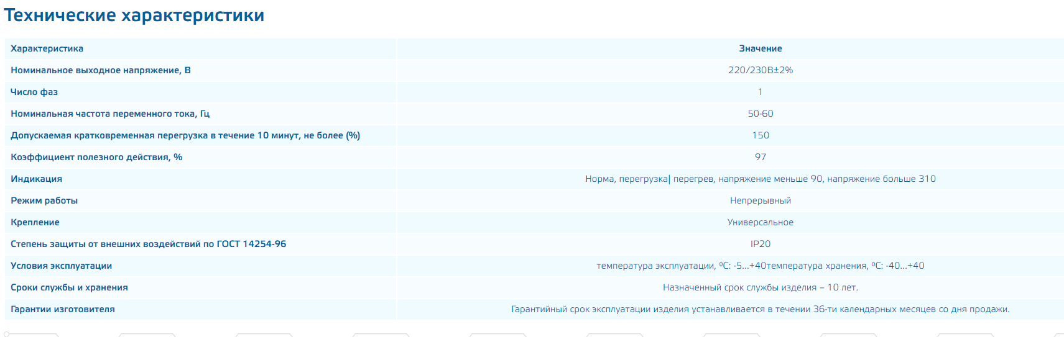Viewport: 1064px width, 337px height.
Task: Select the 'Номинальное выходное напряжение, В' row label
Action: pos(101,70)
